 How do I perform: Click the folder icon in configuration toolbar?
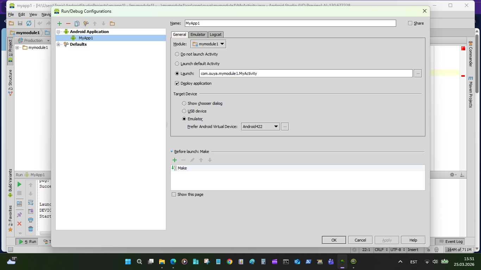pyautogui.click(x=112, y=24)
